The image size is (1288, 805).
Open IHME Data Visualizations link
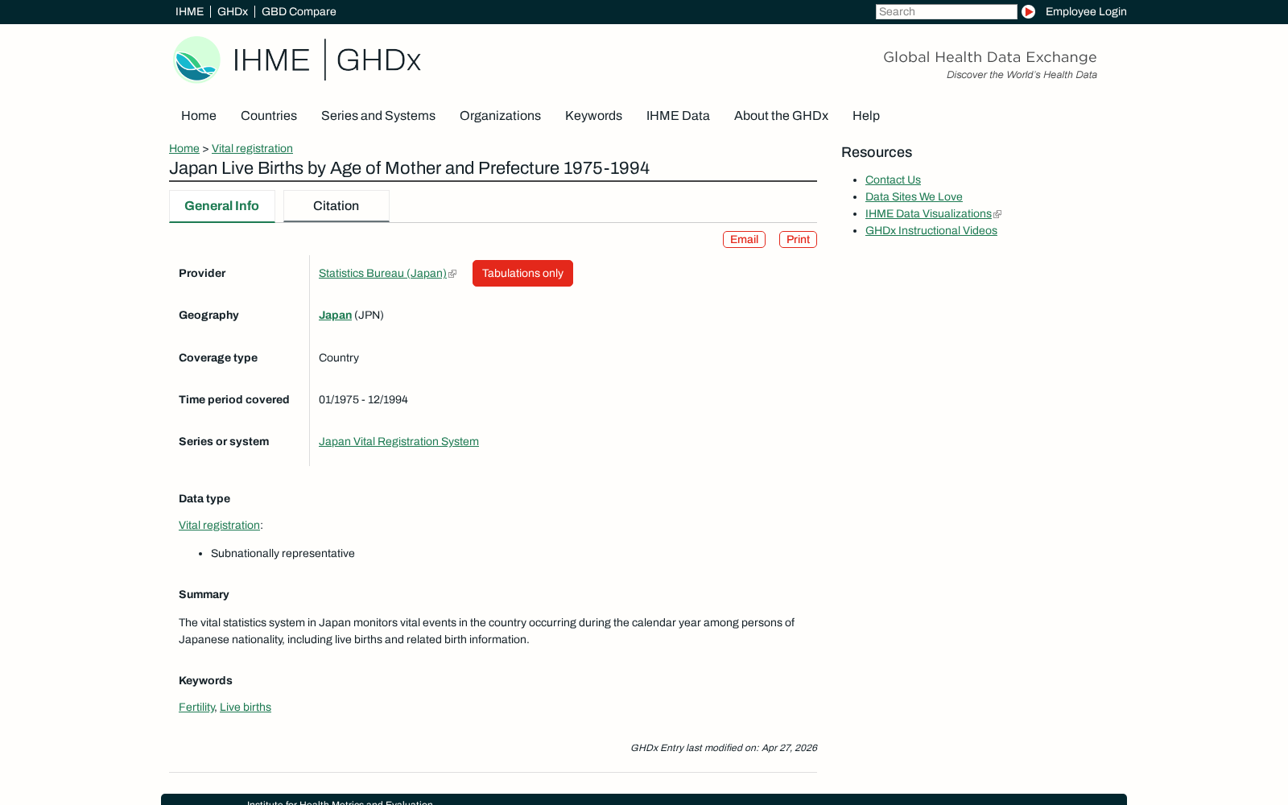pyautogui.click(x=928, y=213)
